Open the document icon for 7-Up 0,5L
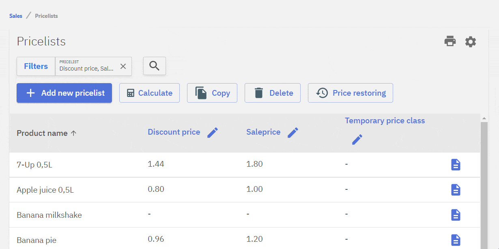Screen dimensions: 499x249 (456, 165)
